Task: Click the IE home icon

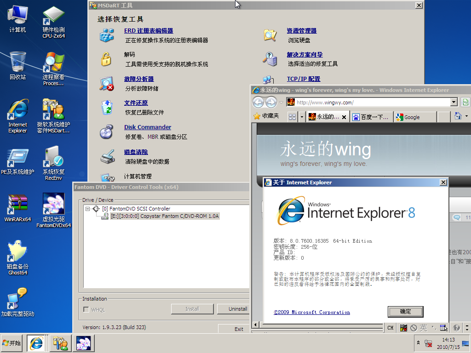Action: point(458,116)
